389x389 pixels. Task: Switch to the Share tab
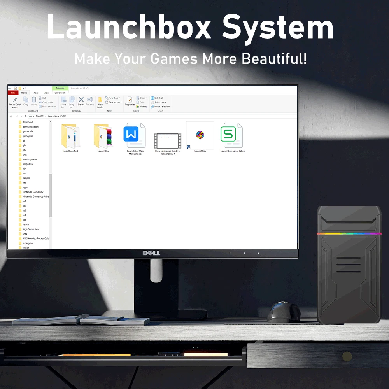pyautogui.click(x=35, y=93)
